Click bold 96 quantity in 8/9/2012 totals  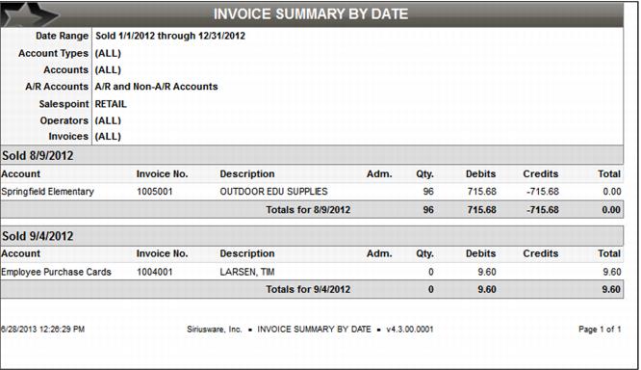coord(428,210)
